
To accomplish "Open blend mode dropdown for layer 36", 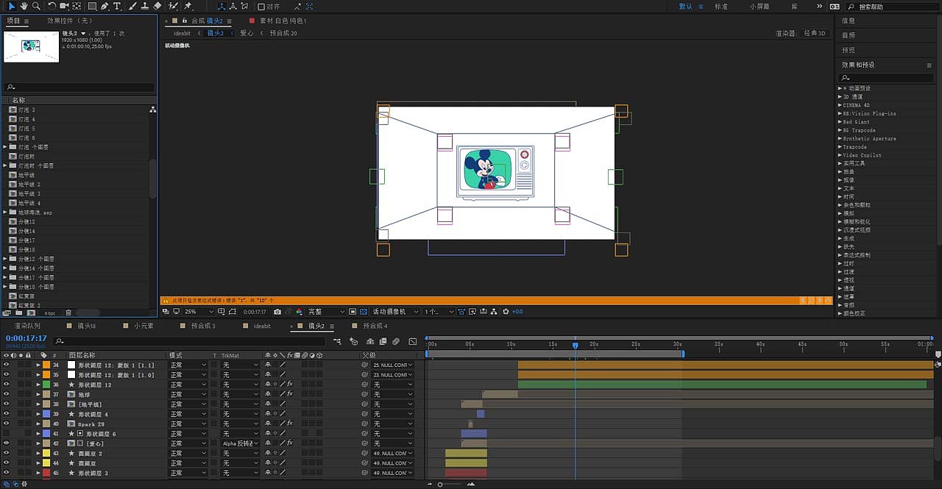I will pos(188,385).
